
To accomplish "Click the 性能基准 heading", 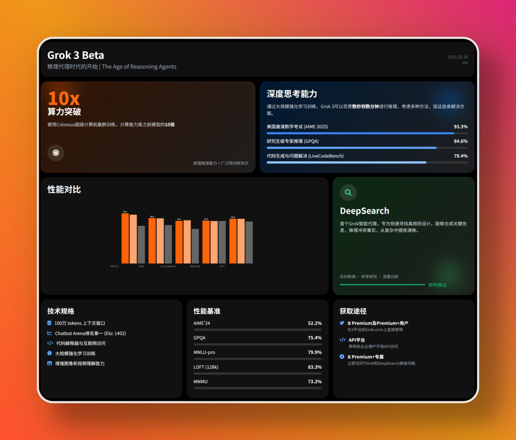I will [207, 311].
